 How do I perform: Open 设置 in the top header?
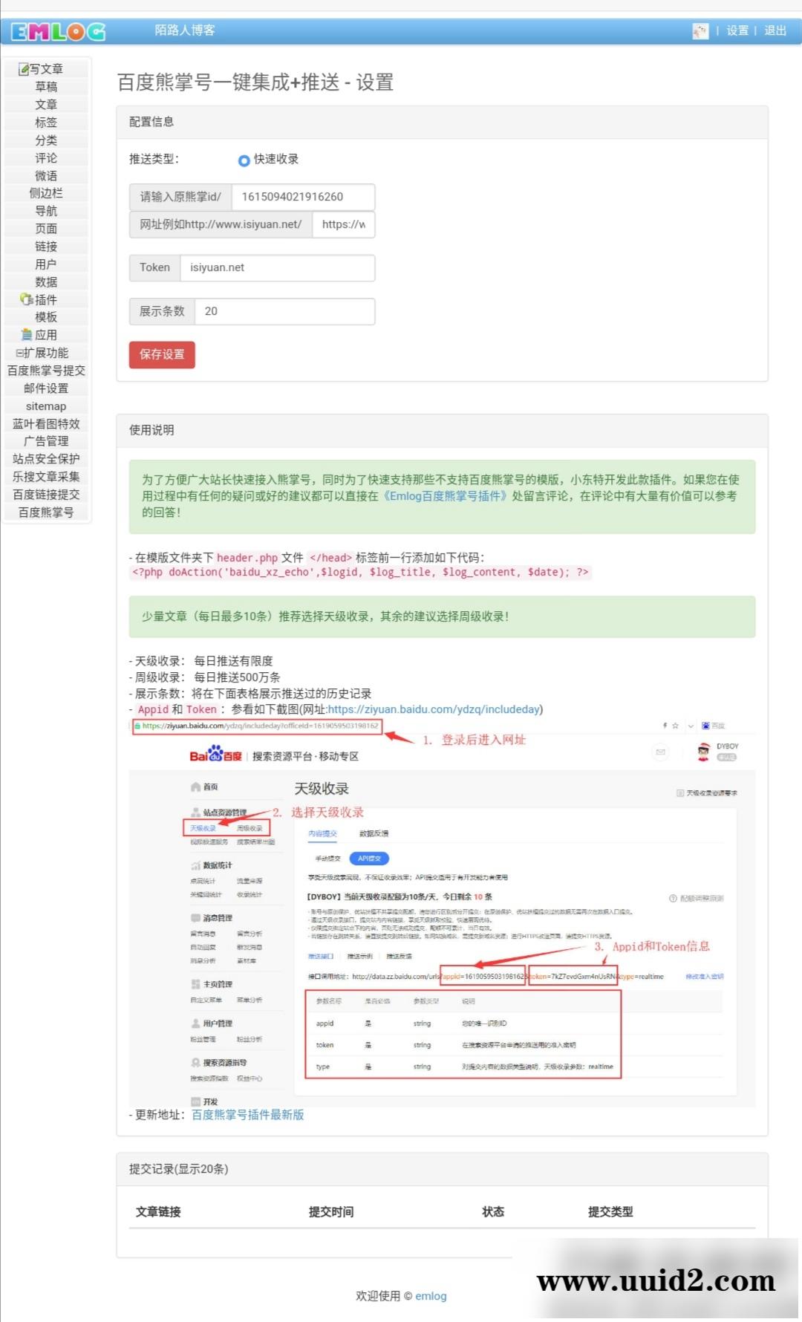point(737,30)
